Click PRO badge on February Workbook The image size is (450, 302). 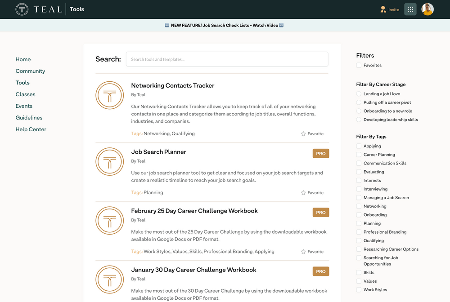(x=320, y=213)
